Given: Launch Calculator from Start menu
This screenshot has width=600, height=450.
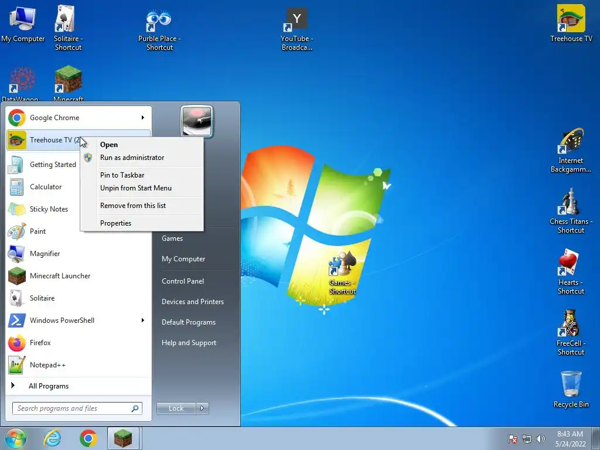Looking at the screenshot, I should tap(43, 187).
